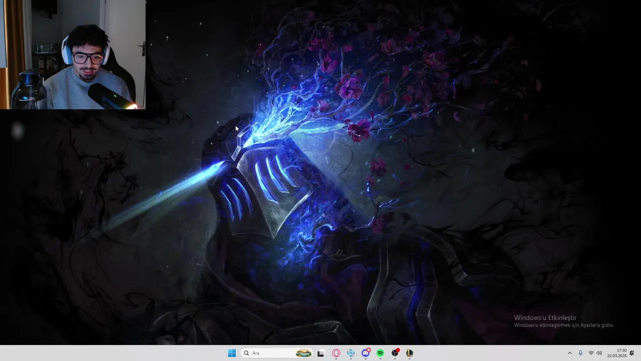Viewport: 641px width, 361px height.
Task: Open the Windows Start menu
Action: coord(232,353)
